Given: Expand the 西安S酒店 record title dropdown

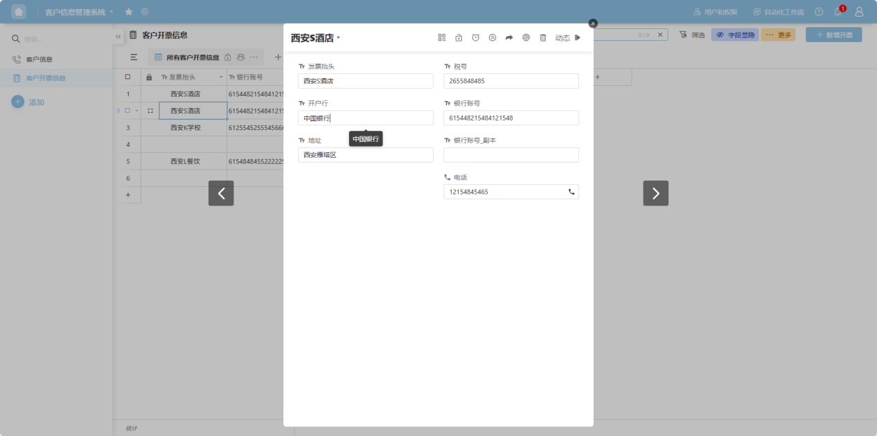Looking at the screenshot, I should (339, 38).
